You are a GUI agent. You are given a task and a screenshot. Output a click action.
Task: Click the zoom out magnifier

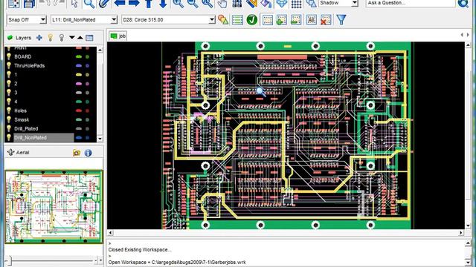point(193,3)
